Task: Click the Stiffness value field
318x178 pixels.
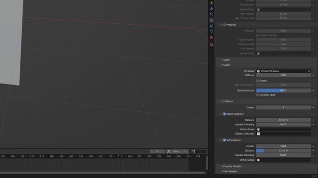Action: coord(283,75)
